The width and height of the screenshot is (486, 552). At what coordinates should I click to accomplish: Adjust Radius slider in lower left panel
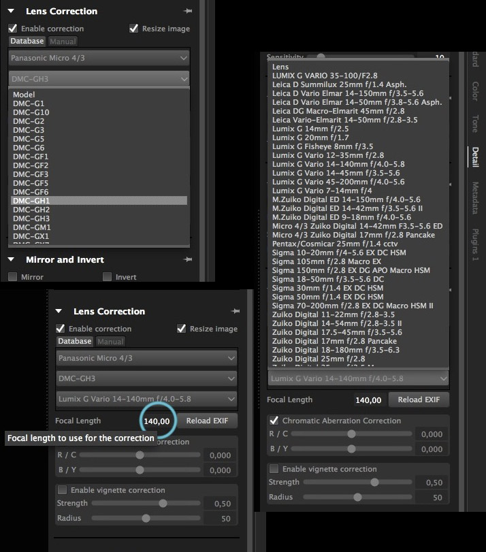(146, 518)
